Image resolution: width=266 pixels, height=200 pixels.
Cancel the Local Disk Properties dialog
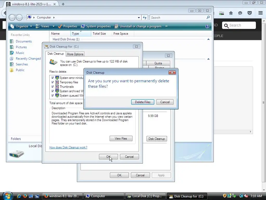pos(140,175)
